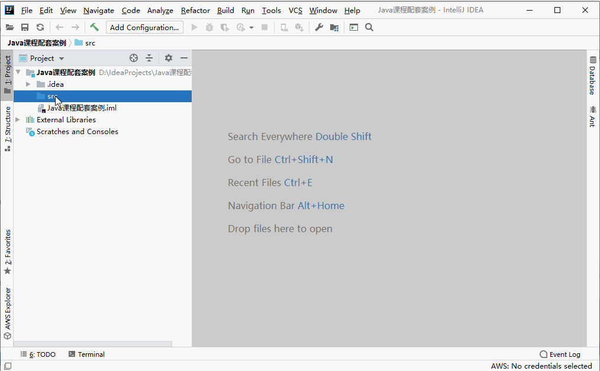Open the Terminal tool window

point(86,354)
